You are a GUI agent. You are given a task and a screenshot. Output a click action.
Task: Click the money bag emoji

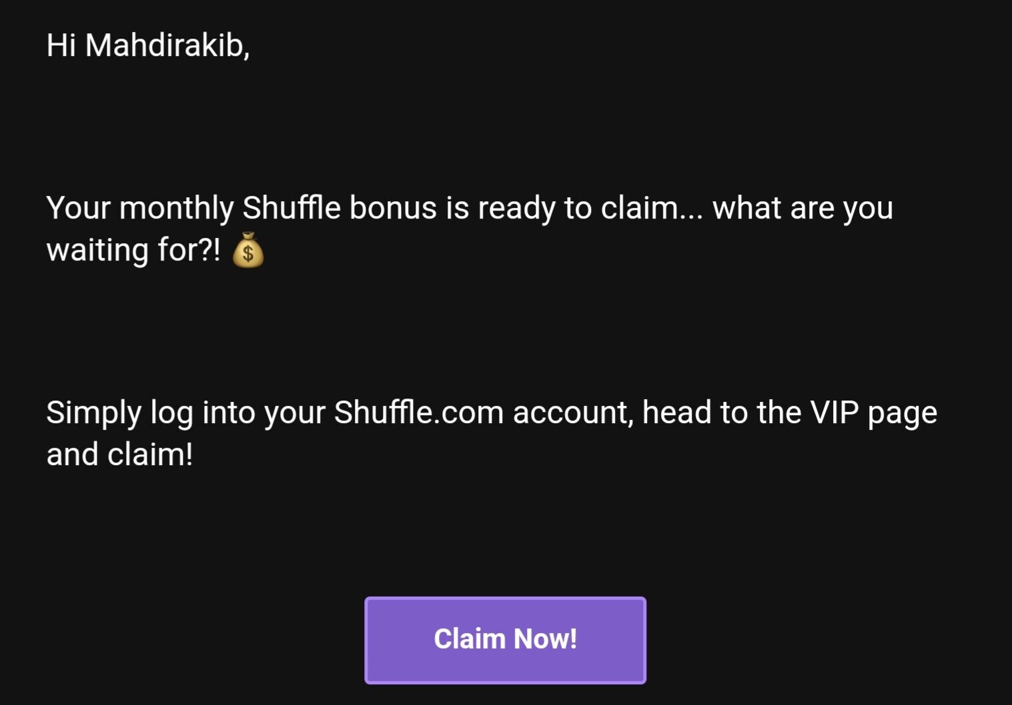click(247, 250)
